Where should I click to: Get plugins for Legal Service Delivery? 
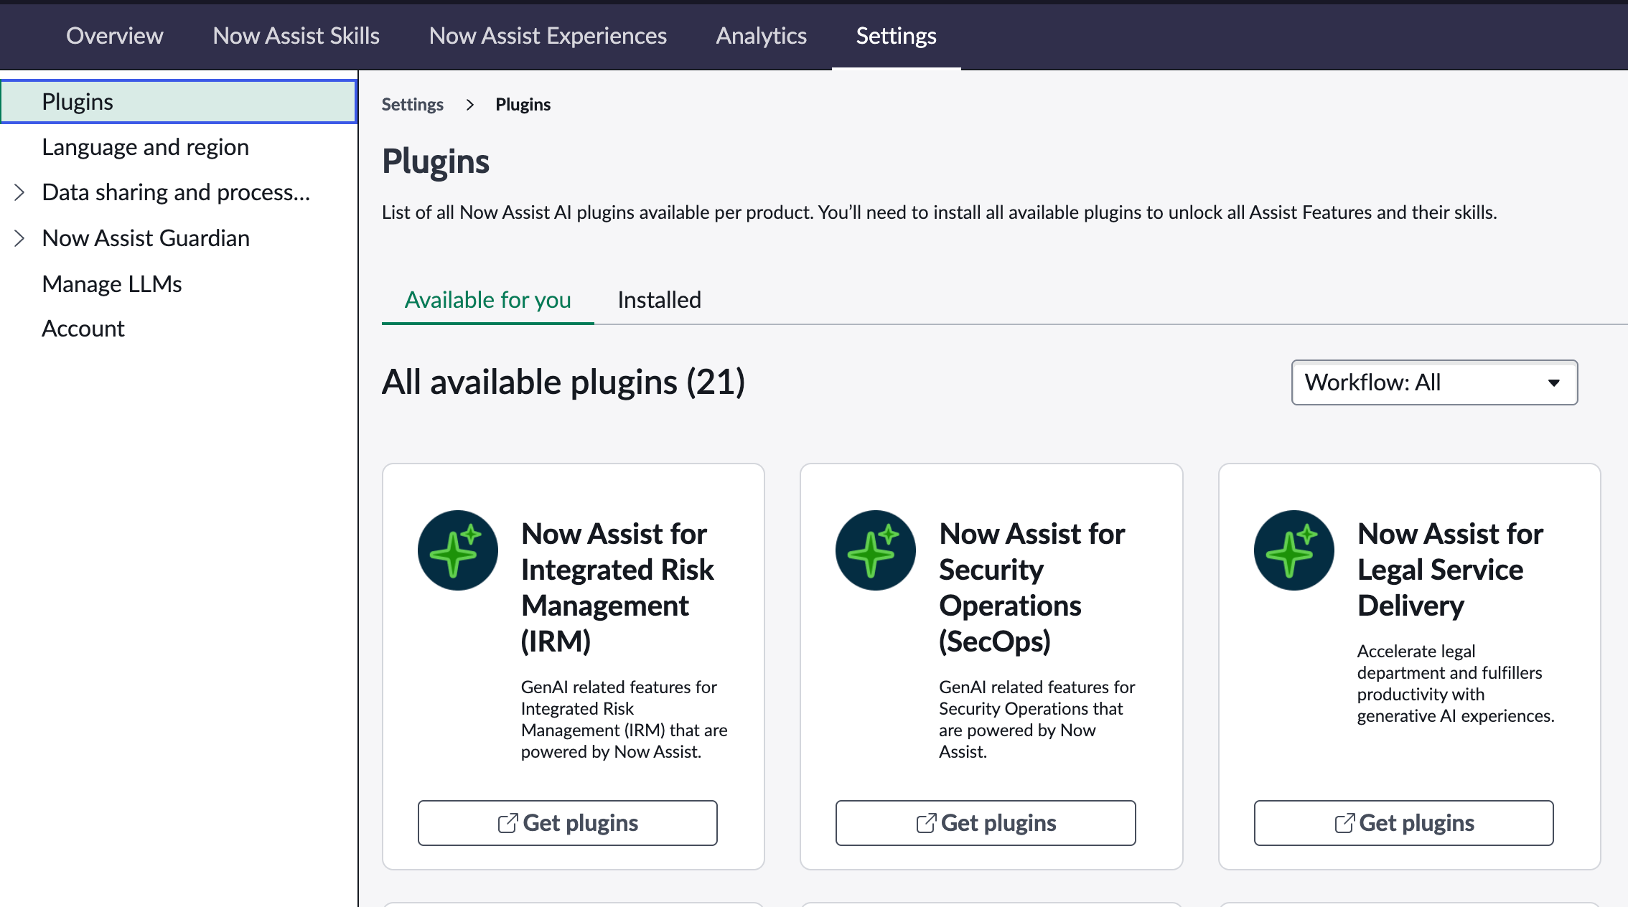pos(1404,823)
